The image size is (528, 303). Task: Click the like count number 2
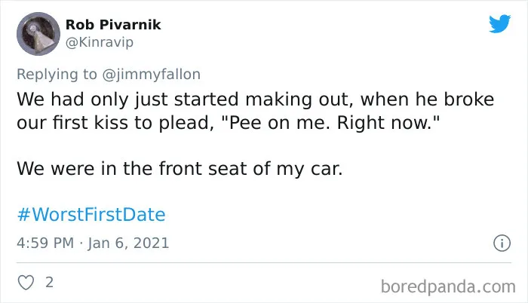(x=50, y=283)
